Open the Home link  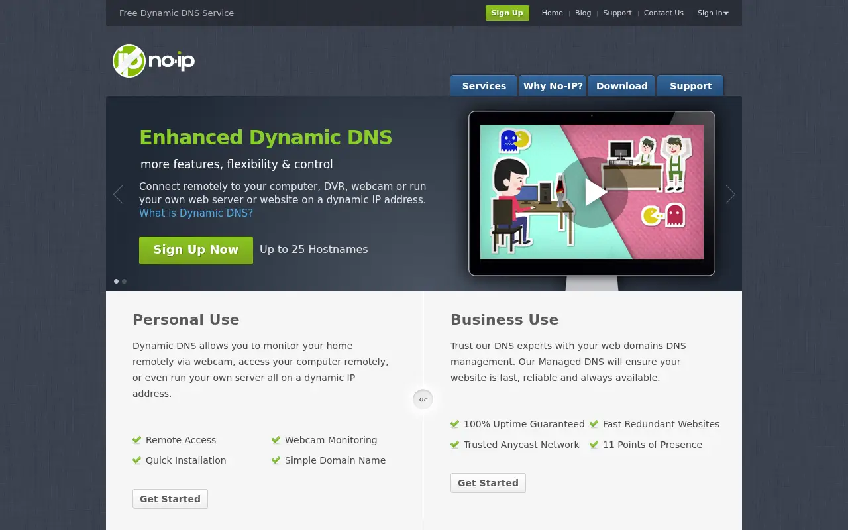(x=553, y=13)
